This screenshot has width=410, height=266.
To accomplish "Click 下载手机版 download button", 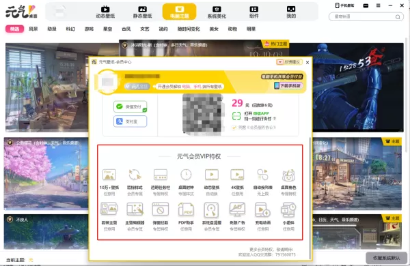I will (288, 86).
